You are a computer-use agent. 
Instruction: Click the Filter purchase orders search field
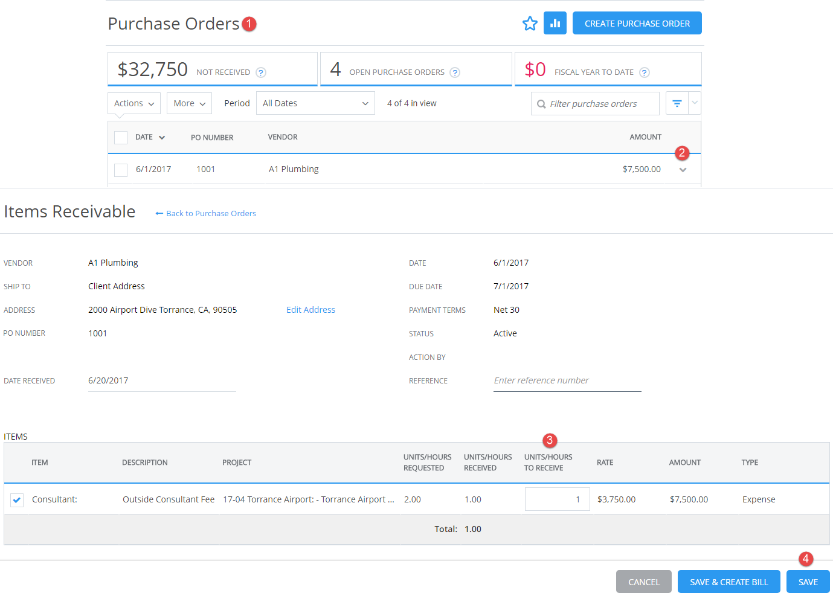(x=595, y=103)
